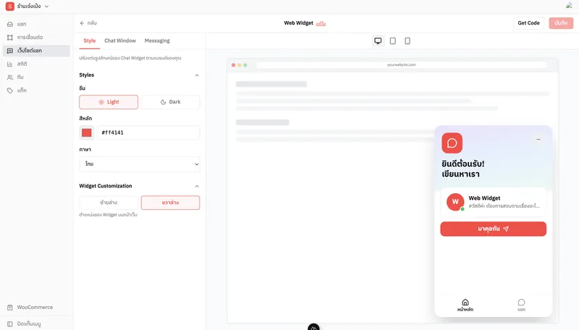This screenshot has width=579, height=330.
Task: Set widget position to bottom right
Action: point(171,203)
